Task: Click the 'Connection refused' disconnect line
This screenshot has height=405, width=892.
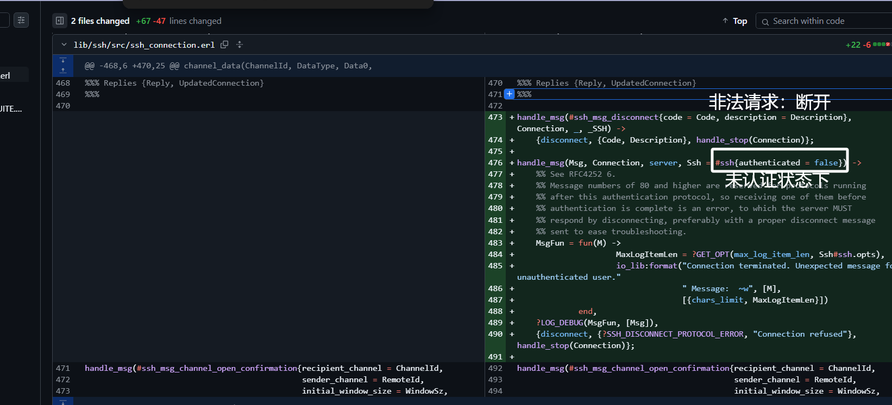Action: coord(687,339)
